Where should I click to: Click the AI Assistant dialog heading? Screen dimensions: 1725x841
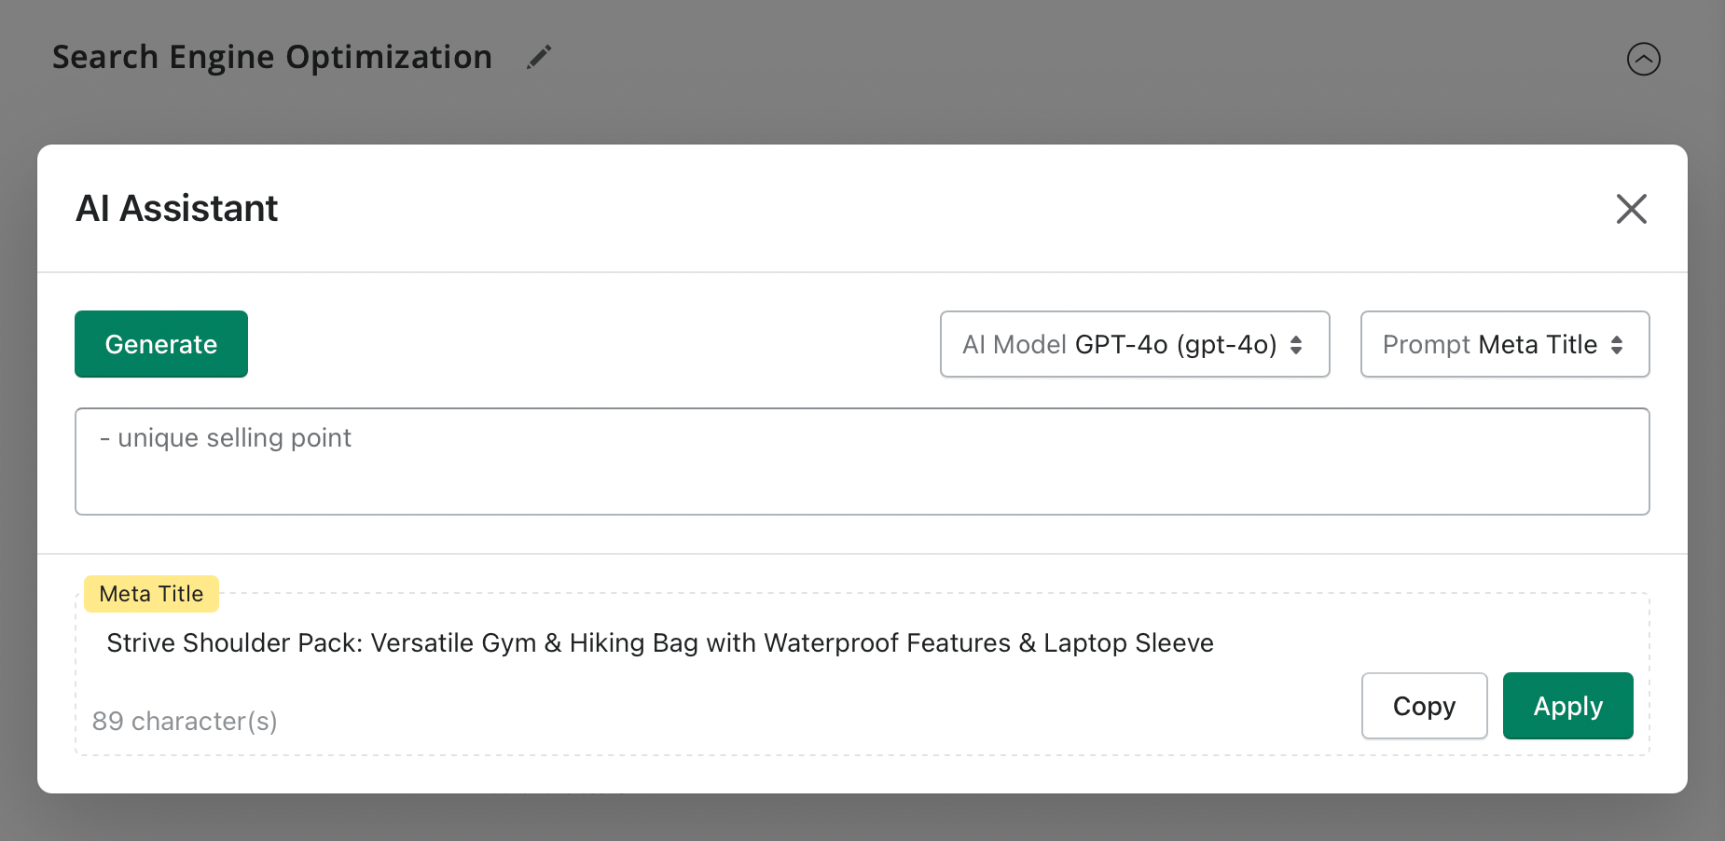click(x=177, y=209)
